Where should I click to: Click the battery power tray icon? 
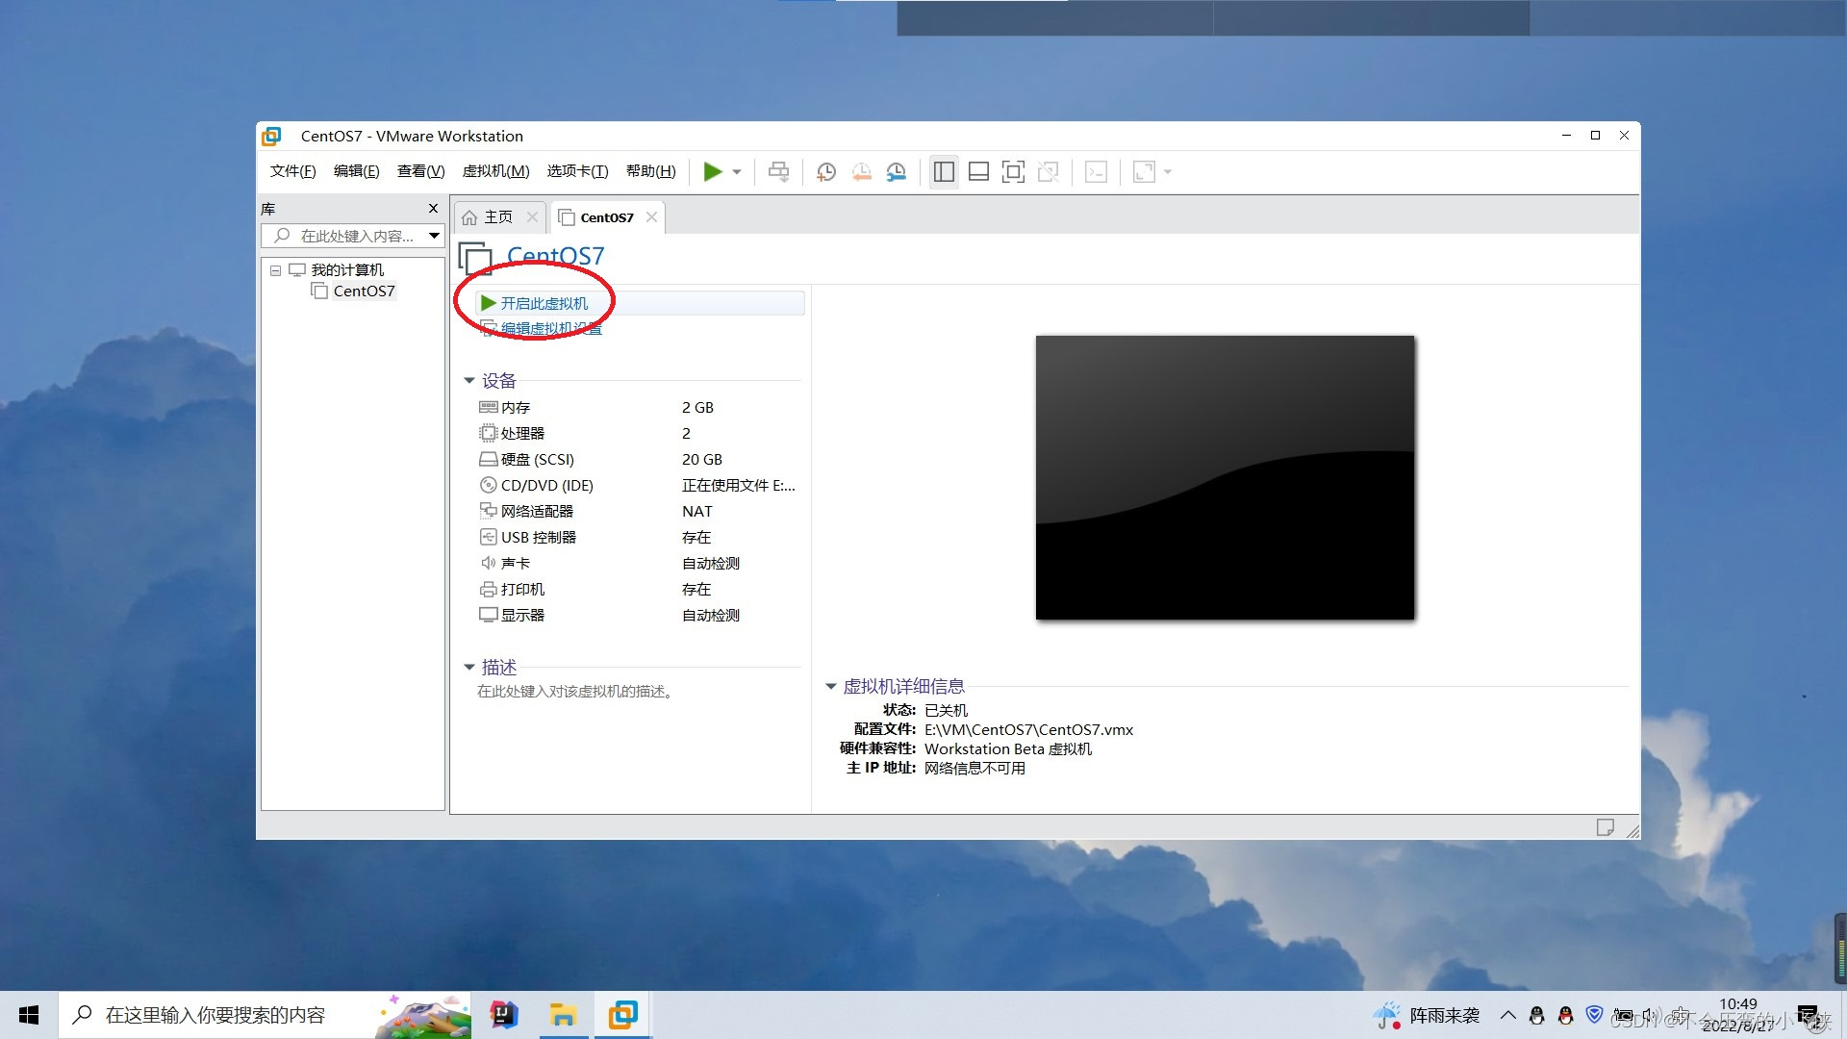[x=1623, y=1015]
